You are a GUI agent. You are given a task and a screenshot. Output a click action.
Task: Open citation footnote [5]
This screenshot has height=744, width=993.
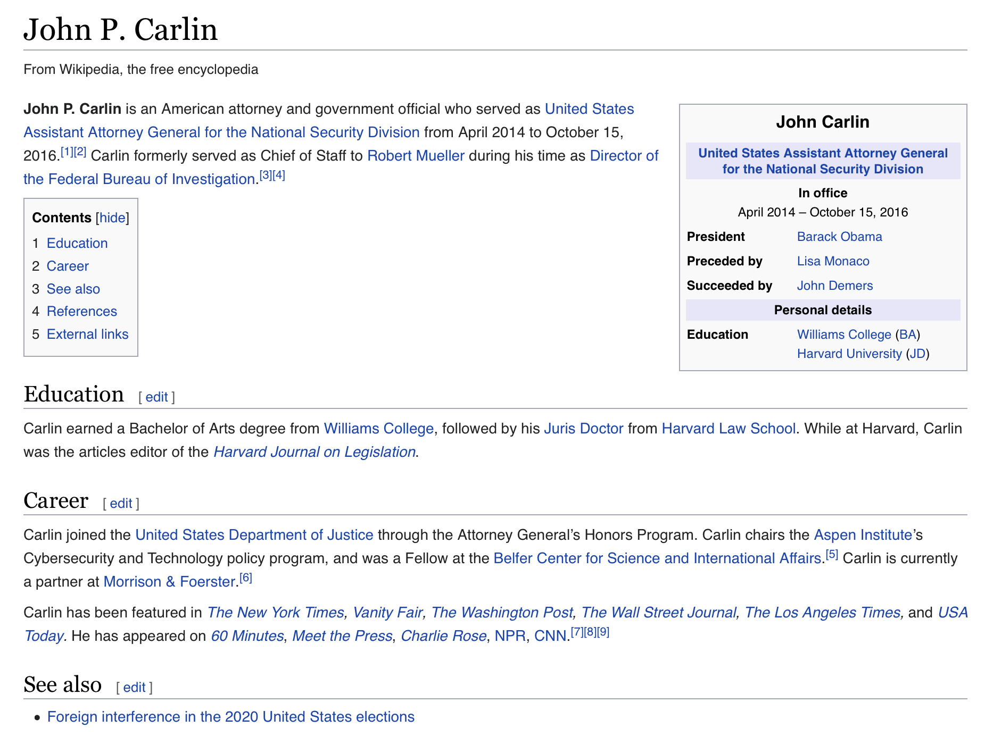pos(832,554)
